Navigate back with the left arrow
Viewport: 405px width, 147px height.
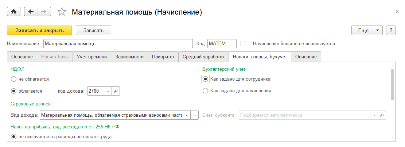(31, 12)
